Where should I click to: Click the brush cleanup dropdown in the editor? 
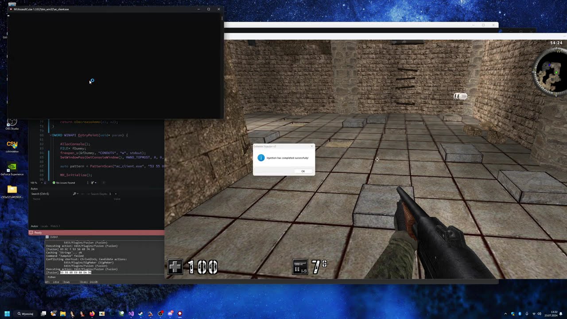pyautogui.click(x=93, y=183)
